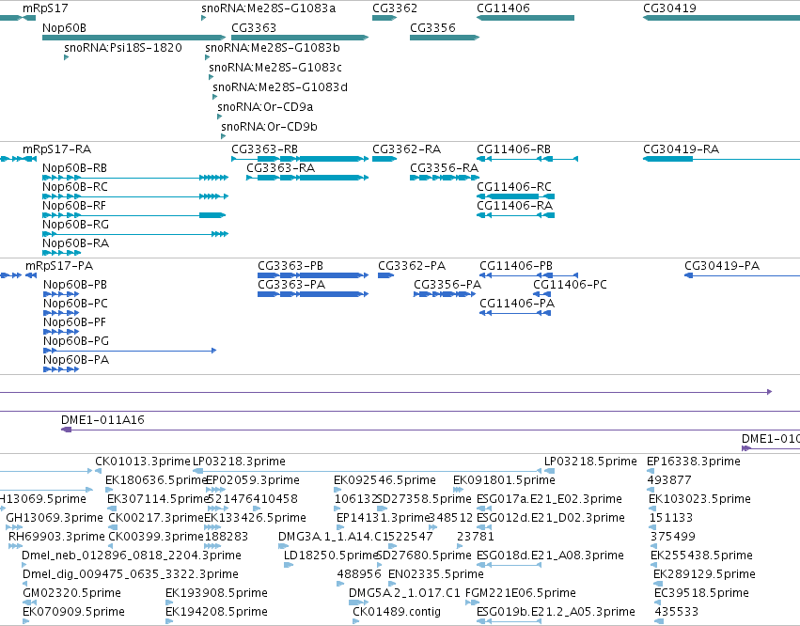Click transcript CG11406-RB
Screen dimensions: 800x626
[x=514, y=149]
